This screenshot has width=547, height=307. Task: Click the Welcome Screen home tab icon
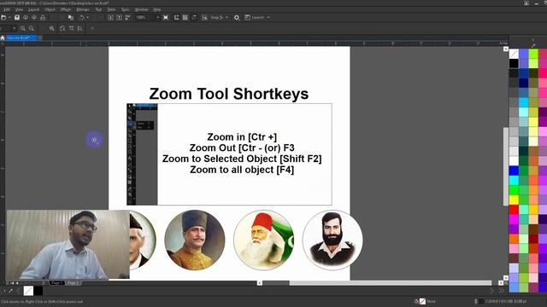click(3, 38)
